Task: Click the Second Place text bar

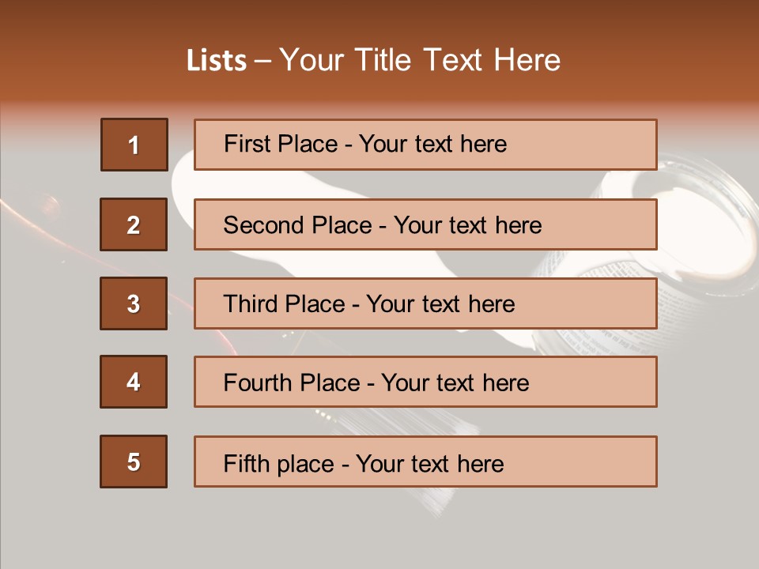Action: click(x=425, y=224)
